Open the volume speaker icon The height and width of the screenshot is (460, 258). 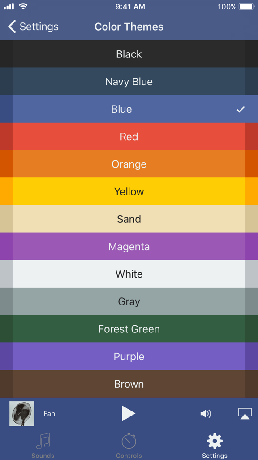coord(206,413)
